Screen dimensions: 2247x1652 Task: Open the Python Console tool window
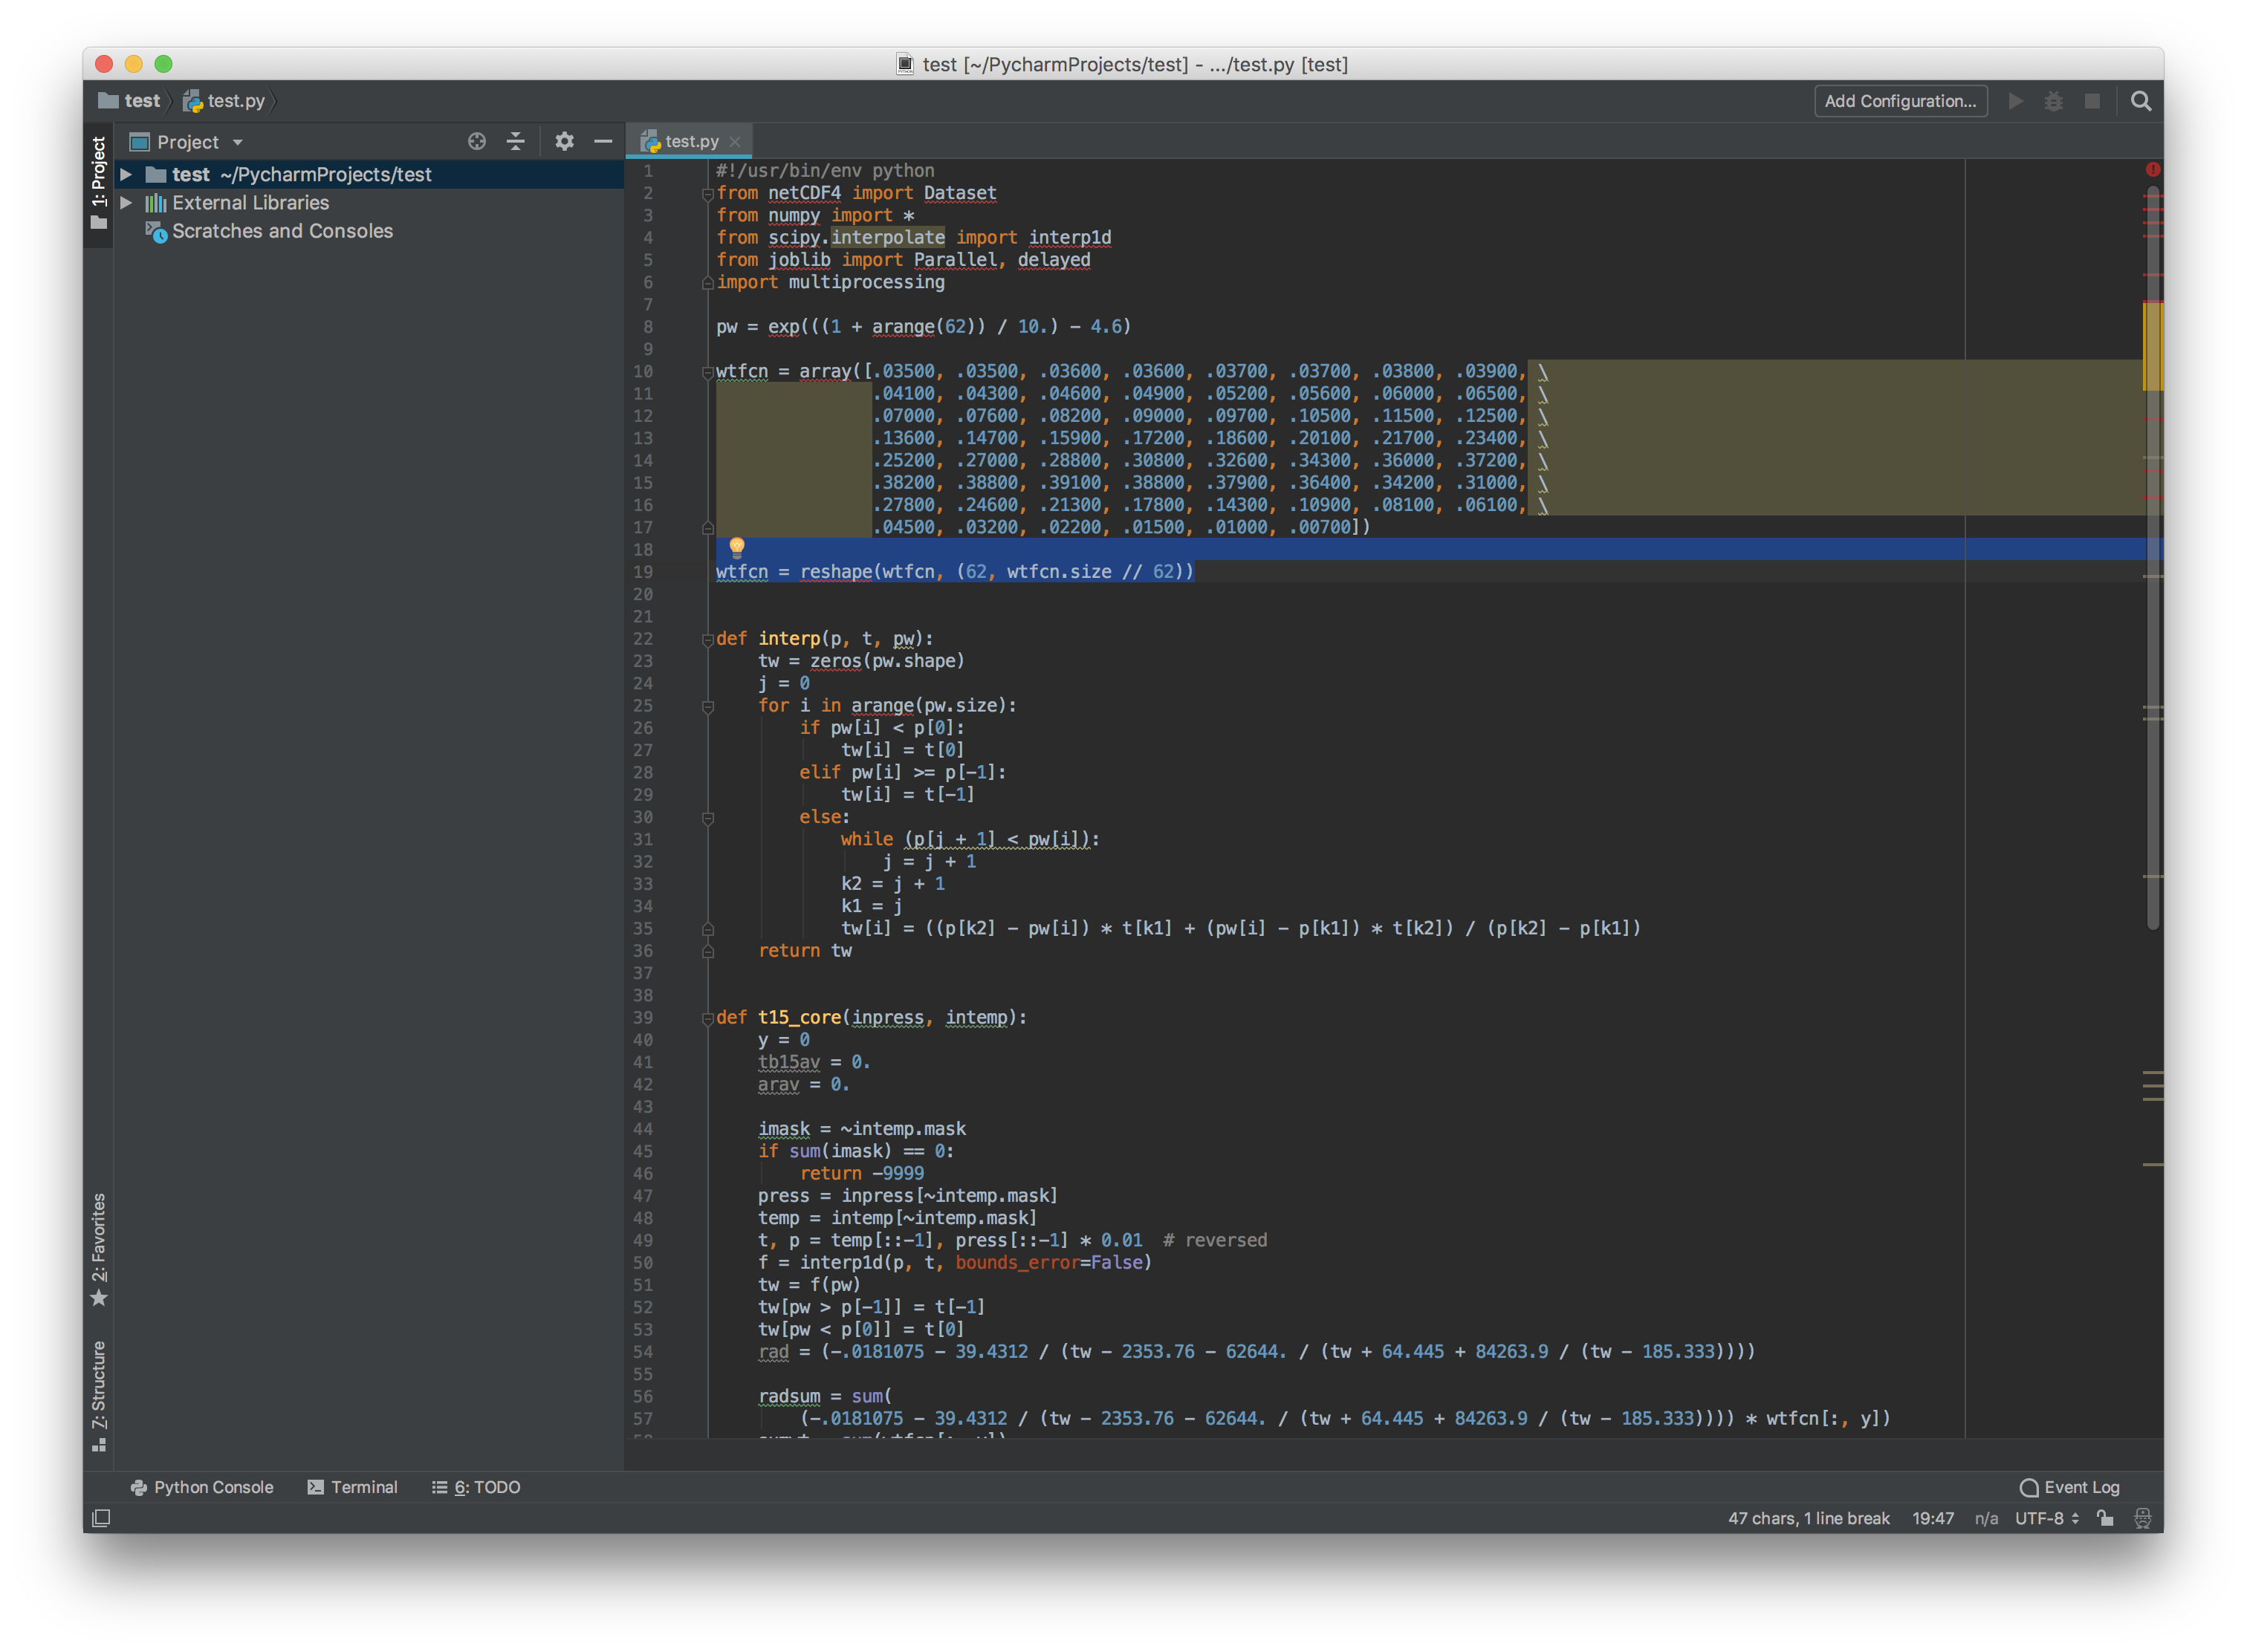(202, 1487)
